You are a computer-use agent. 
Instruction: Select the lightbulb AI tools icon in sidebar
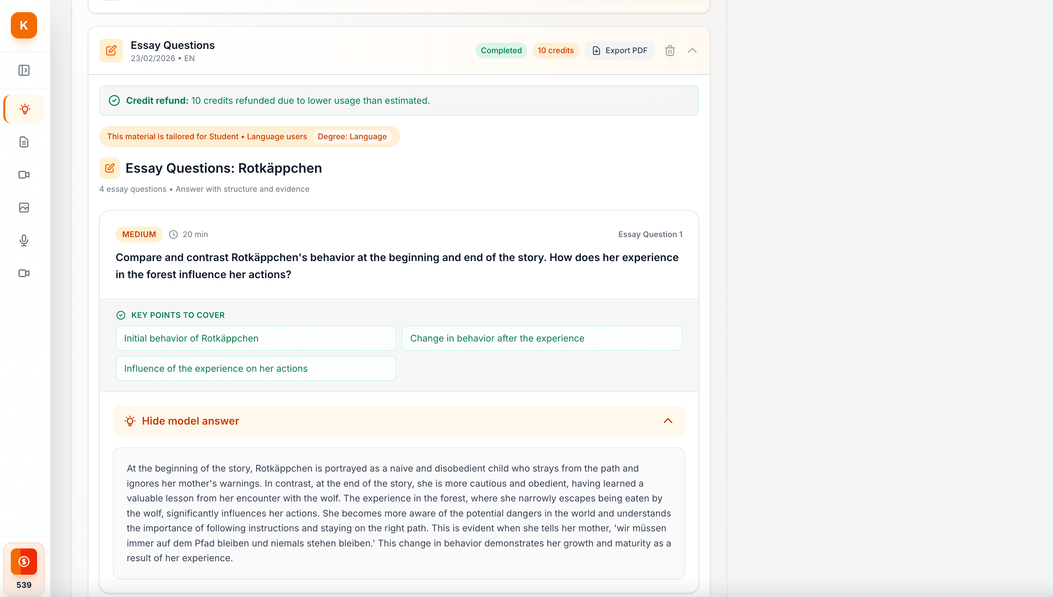(23, 109)
